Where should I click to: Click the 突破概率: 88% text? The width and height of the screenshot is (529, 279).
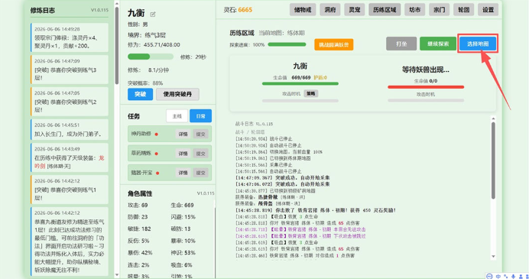click(145, 83)
